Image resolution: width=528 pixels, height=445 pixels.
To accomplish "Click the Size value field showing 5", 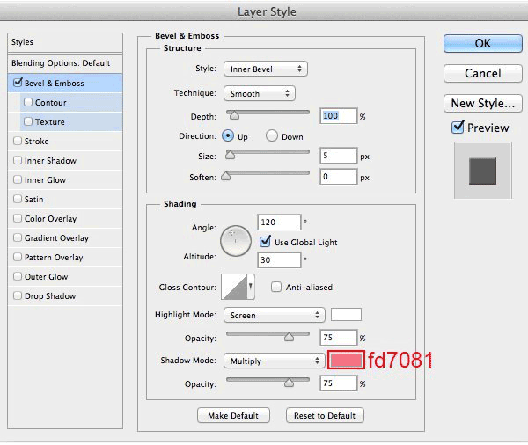I will [x=339, y=156].
